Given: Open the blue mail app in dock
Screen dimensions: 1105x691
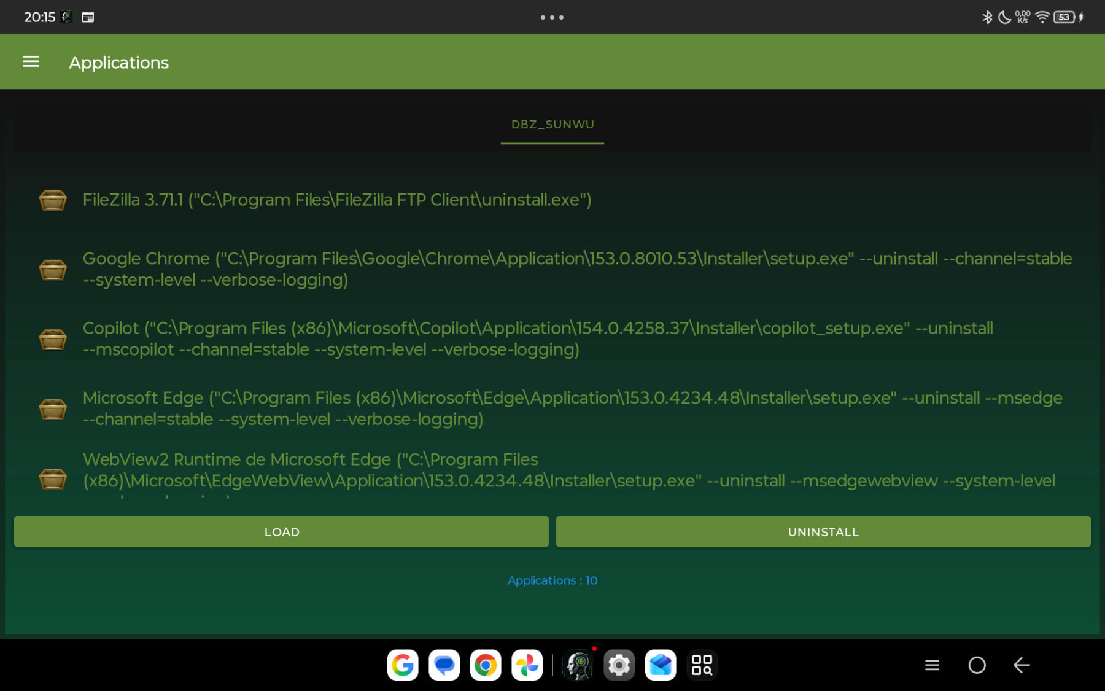Looking at the screenshot, I should (661, 665).
